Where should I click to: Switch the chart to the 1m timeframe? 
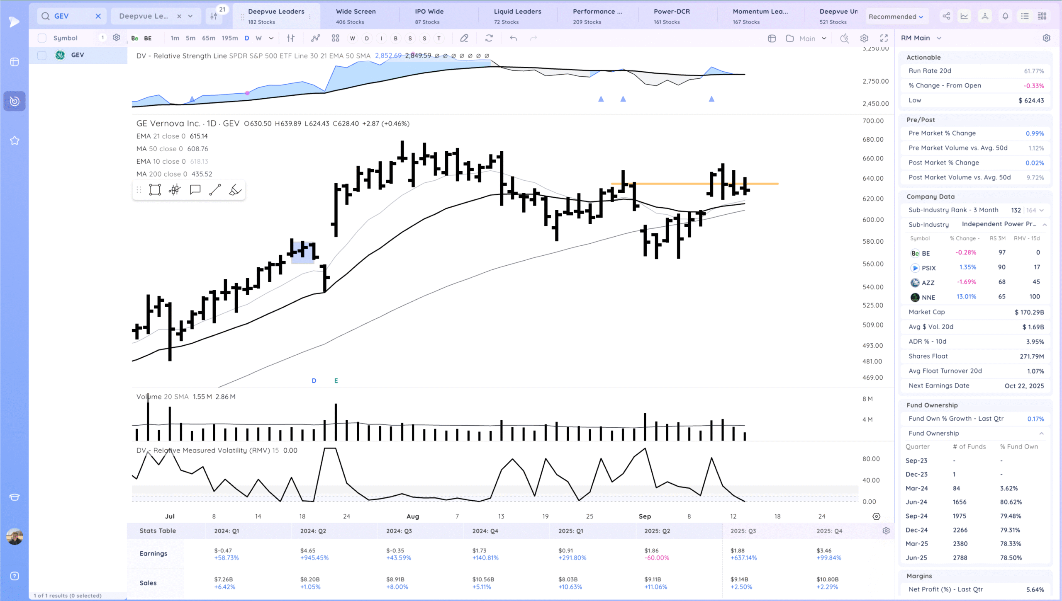click(x=175, y=38)
